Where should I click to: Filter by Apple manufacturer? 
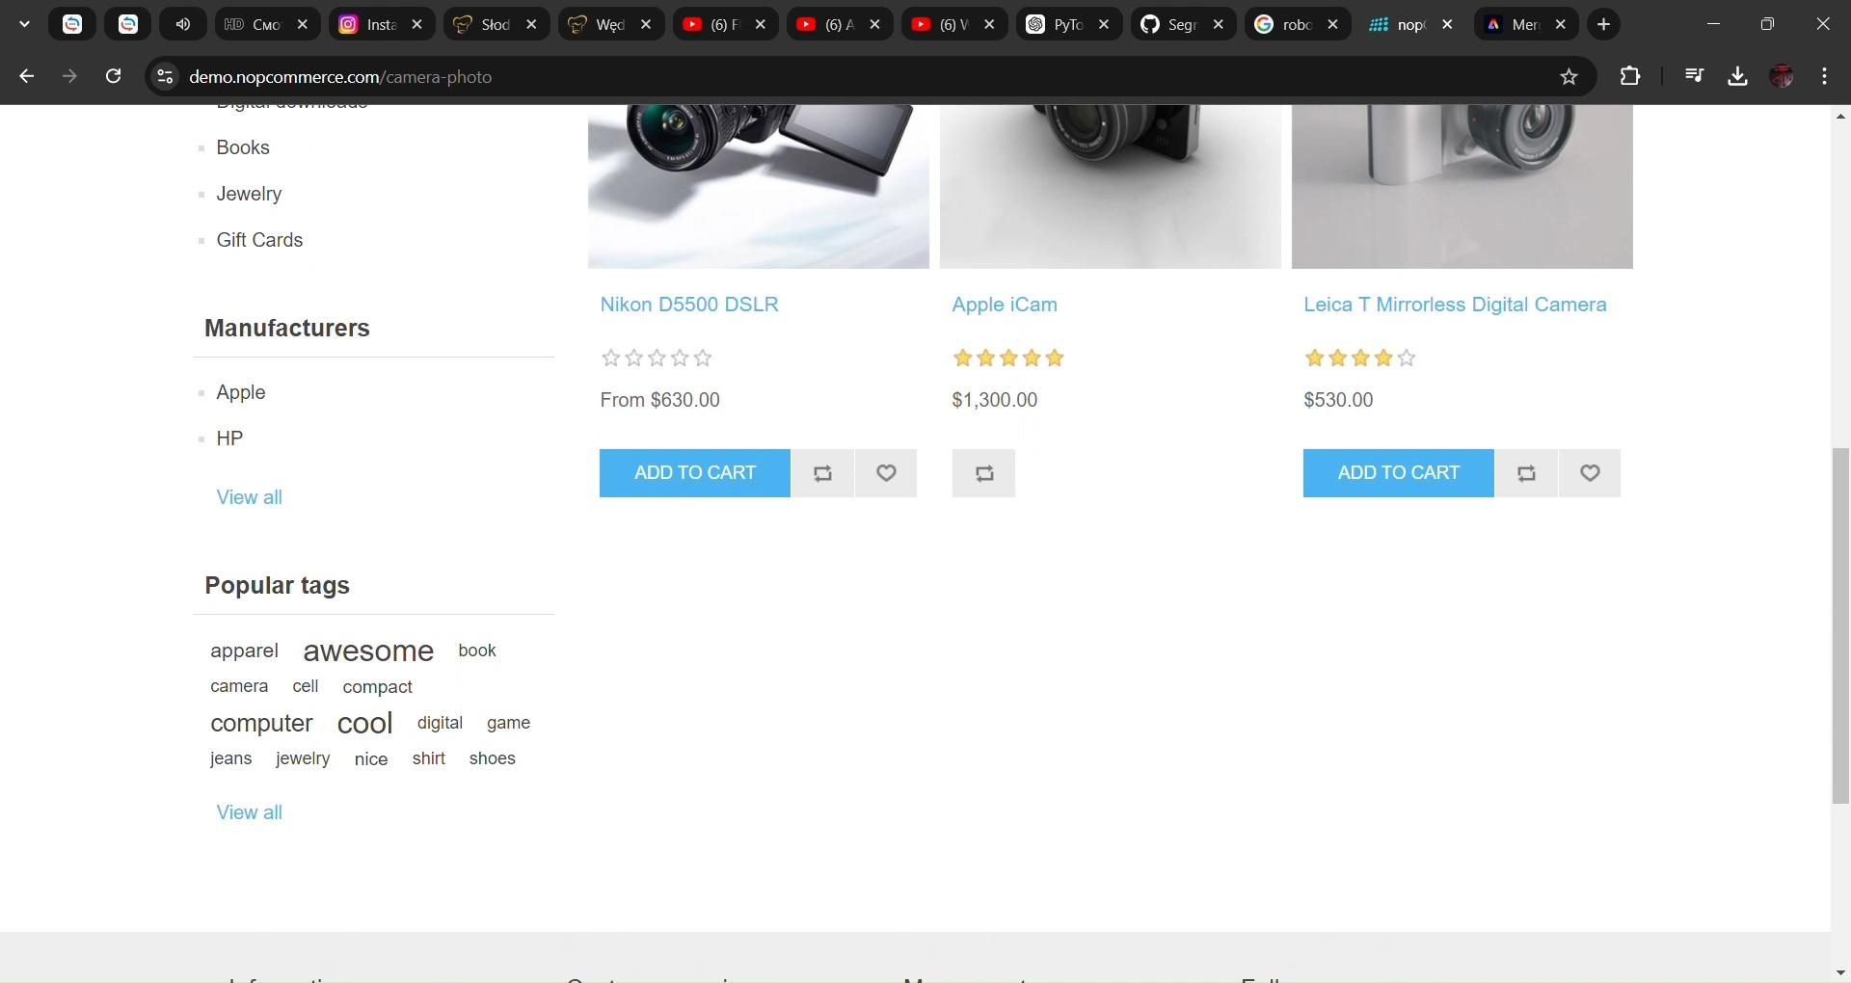coord(241,392)
